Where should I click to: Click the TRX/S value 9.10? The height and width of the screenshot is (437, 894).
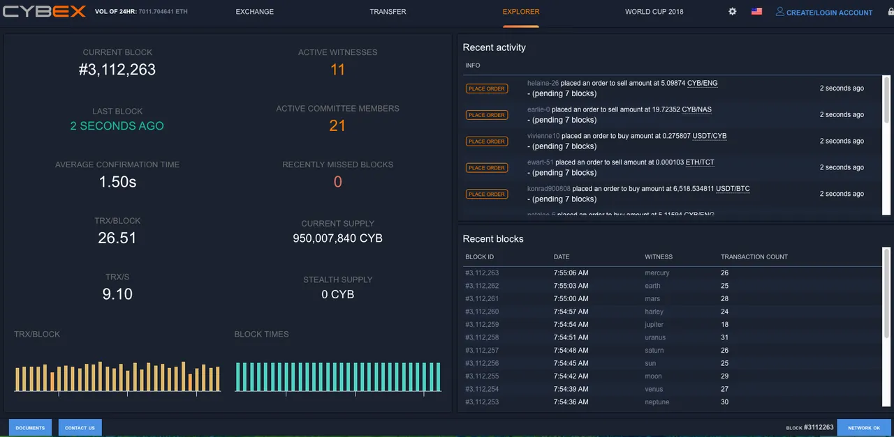pyautogui.click(x=117, y=294)
